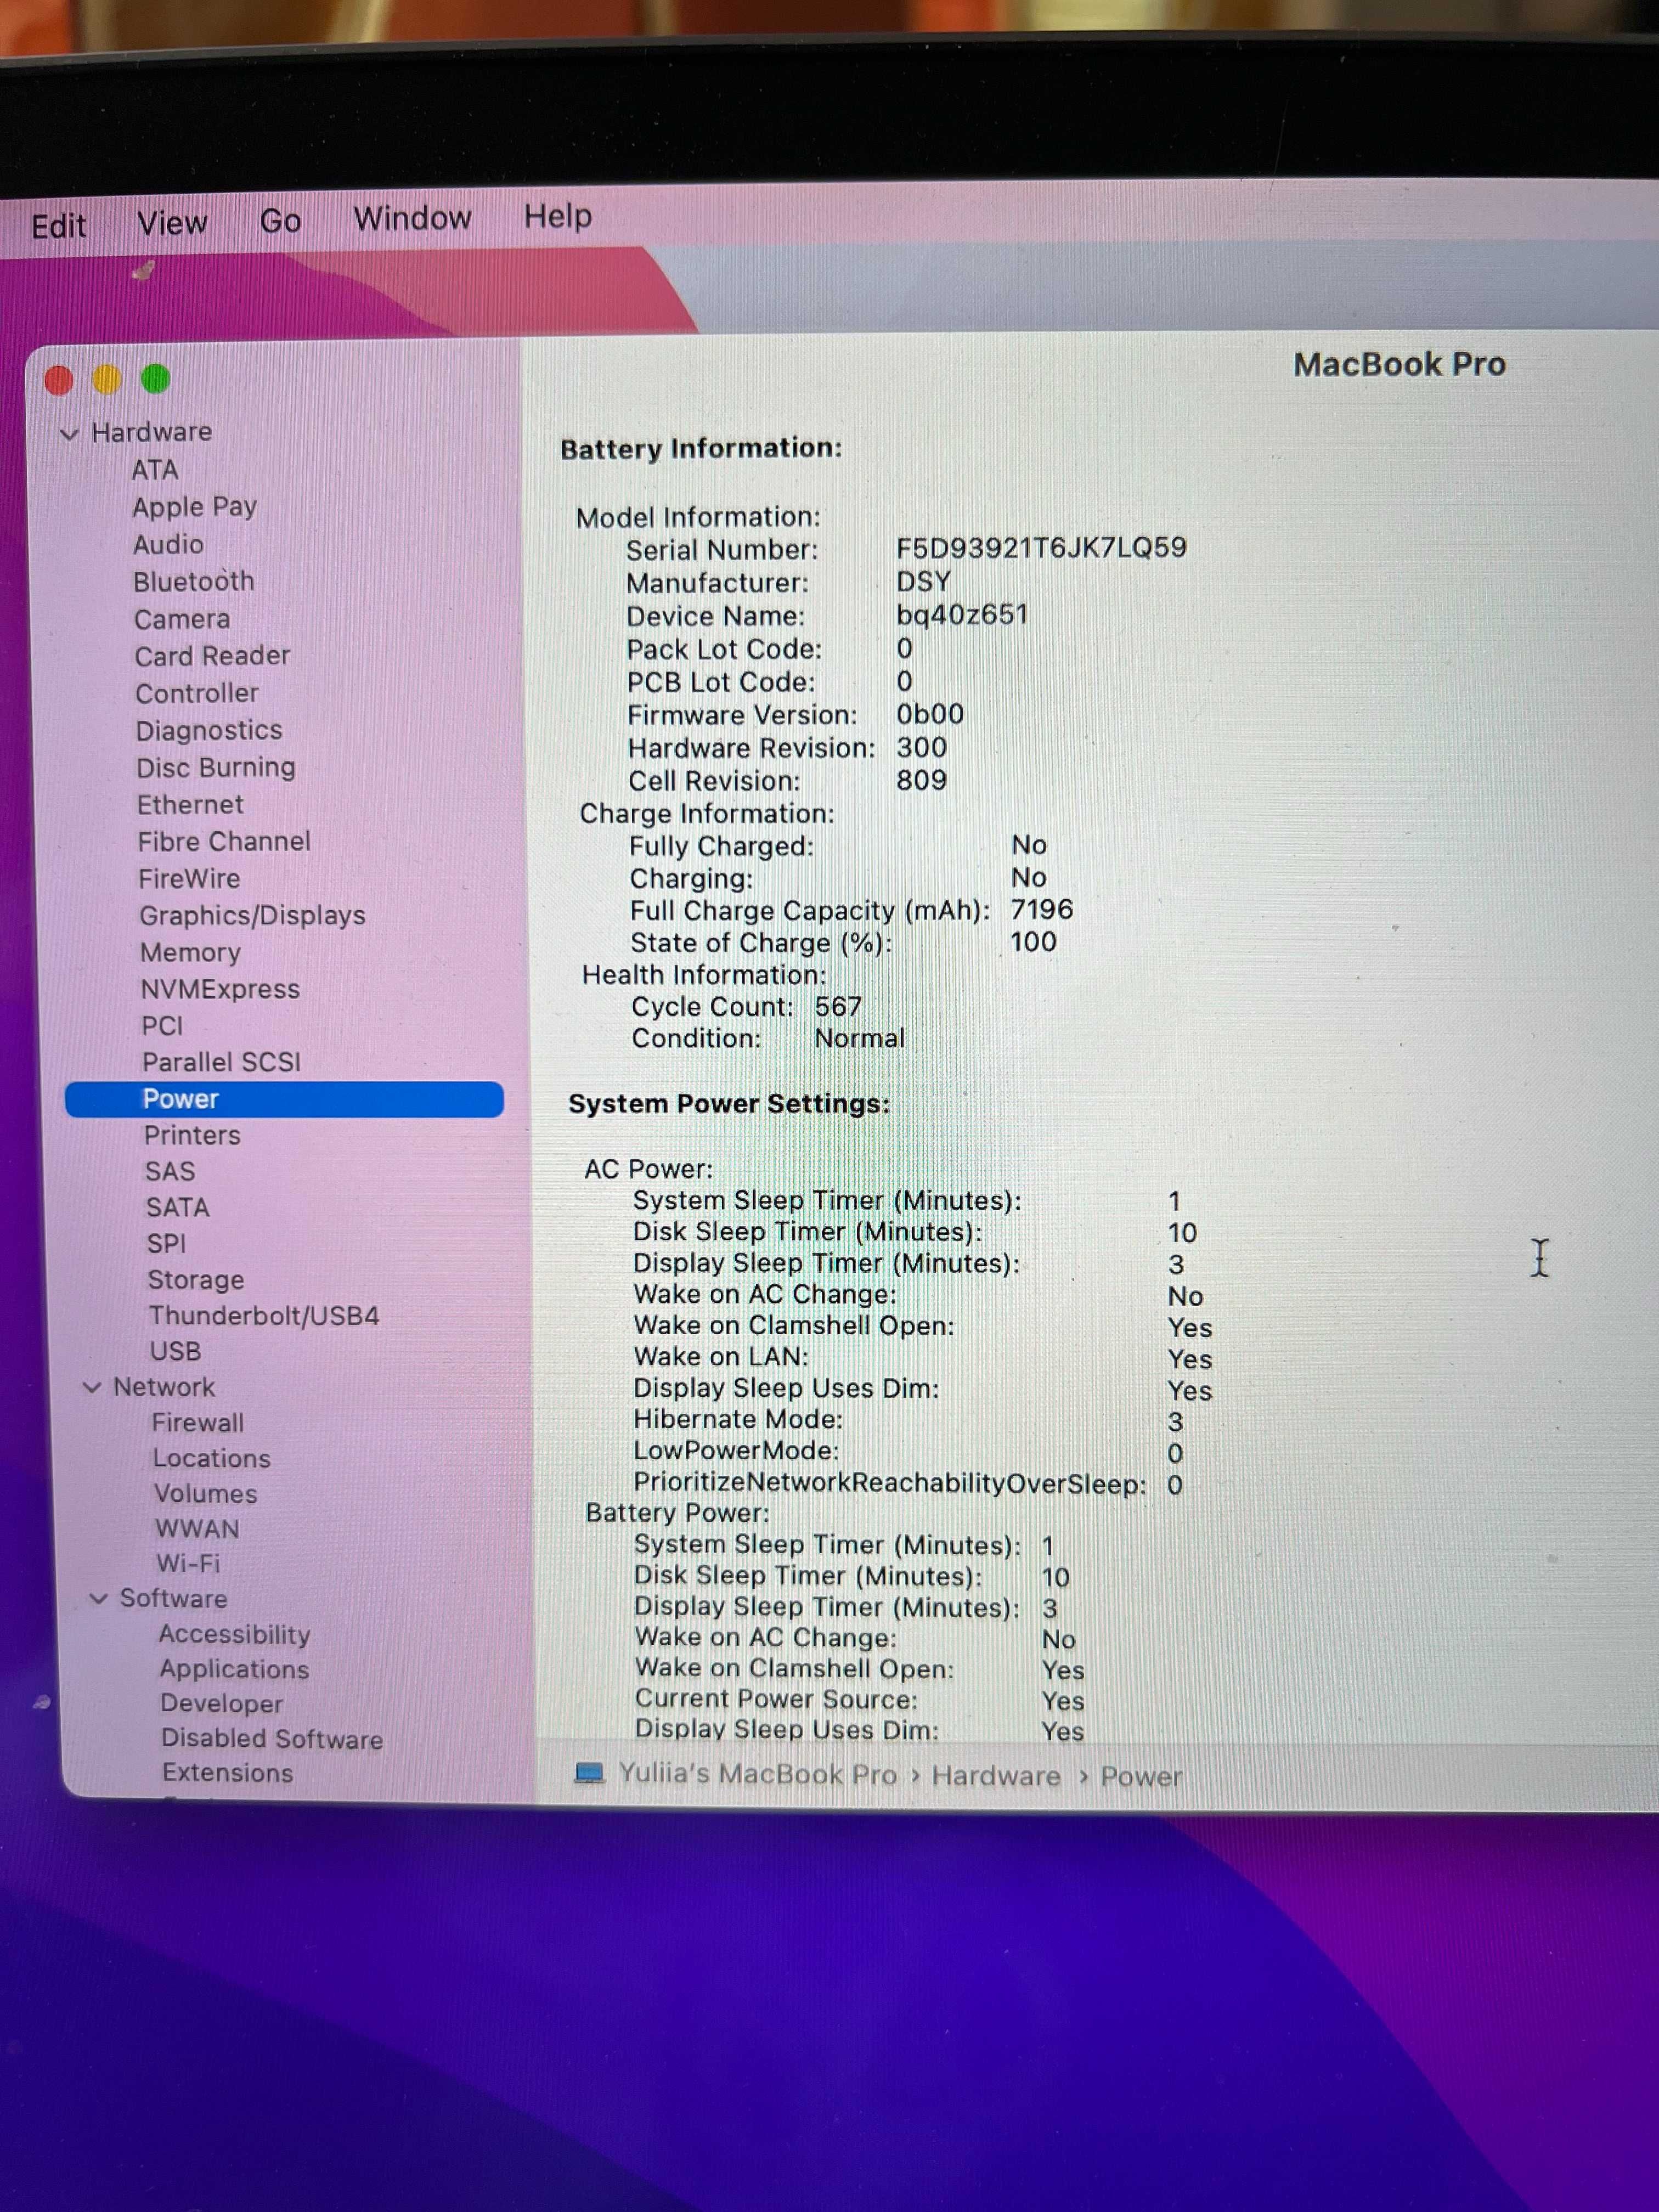This screenshot has height=2212, width=1659.
Task: Collapse the Software section chevron
Action: 98,1598
